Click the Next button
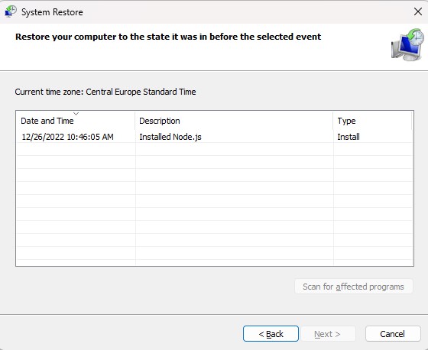Viewport: 428px width, 350px height. pyautogui.click(x=327, y=334)
